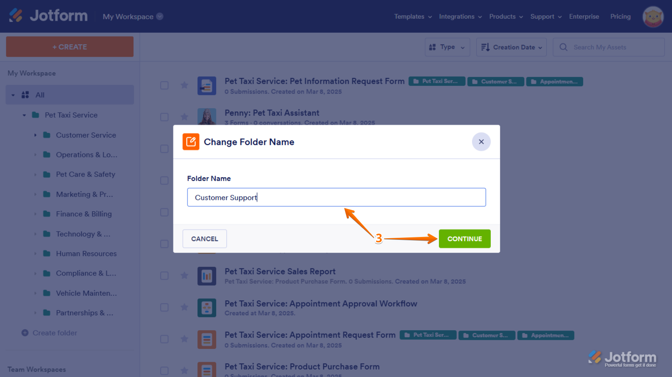Open the Pet Taxi Service Sales Report icon
This screenshot has width=672, height=377.
(x=207, y=276)
